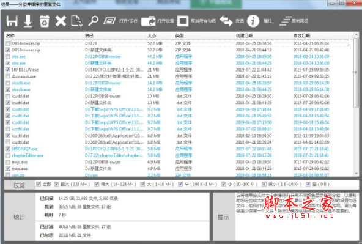Toggle the 全部 filter checkbox
The width and height of the screenshot is (362, 244).
39,184
